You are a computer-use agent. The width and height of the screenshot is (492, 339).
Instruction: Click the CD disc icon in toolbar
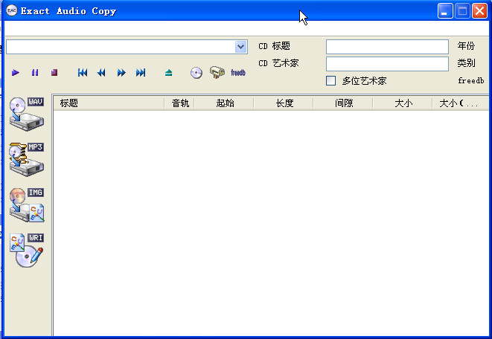tap(197, 73)
